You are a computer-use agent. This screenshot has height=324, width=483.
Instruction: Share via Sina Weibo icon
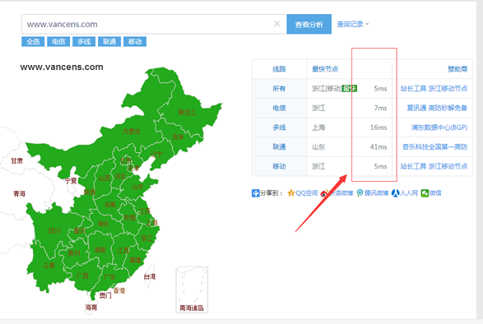(324, 193)
